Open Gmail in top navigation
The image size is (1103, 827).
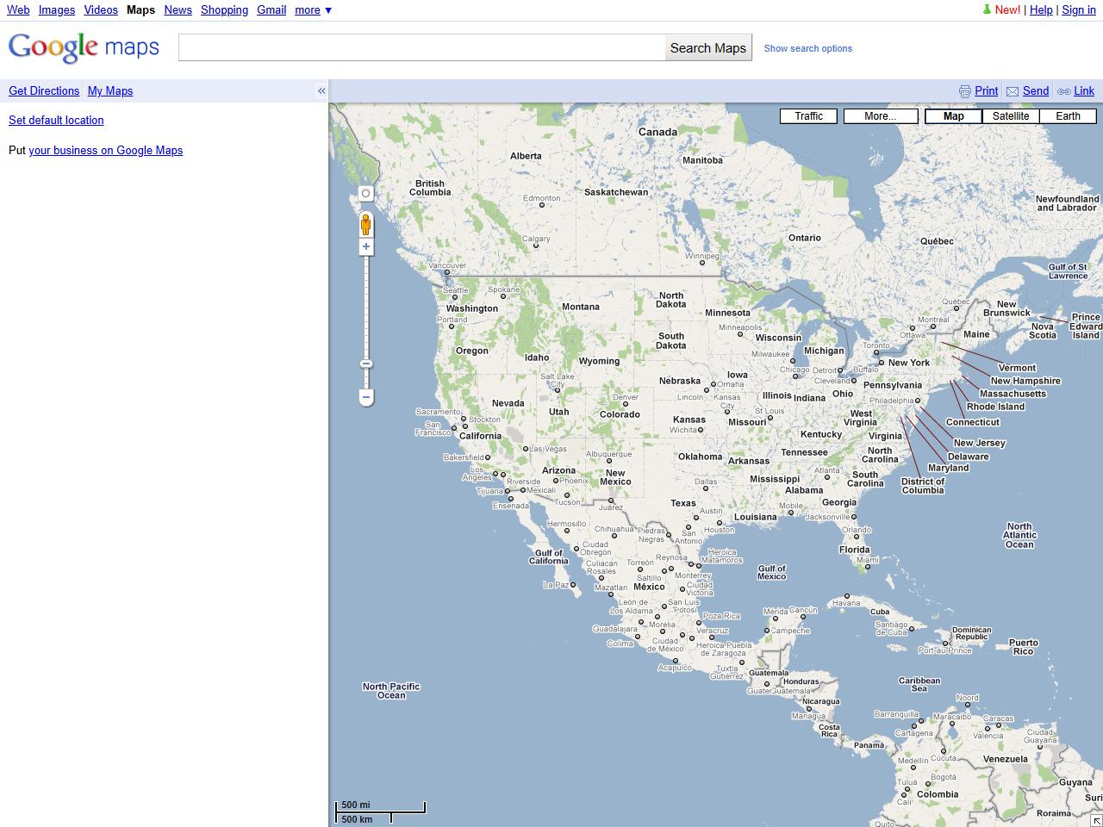271,10
